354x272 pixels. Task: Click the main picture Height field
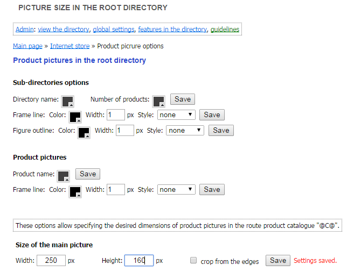coord(139,260)
